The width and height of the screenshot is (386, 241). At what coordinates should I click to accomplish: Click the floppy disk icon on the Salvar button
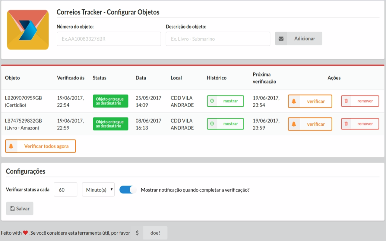pyautogui.click(x=12, y=208)
